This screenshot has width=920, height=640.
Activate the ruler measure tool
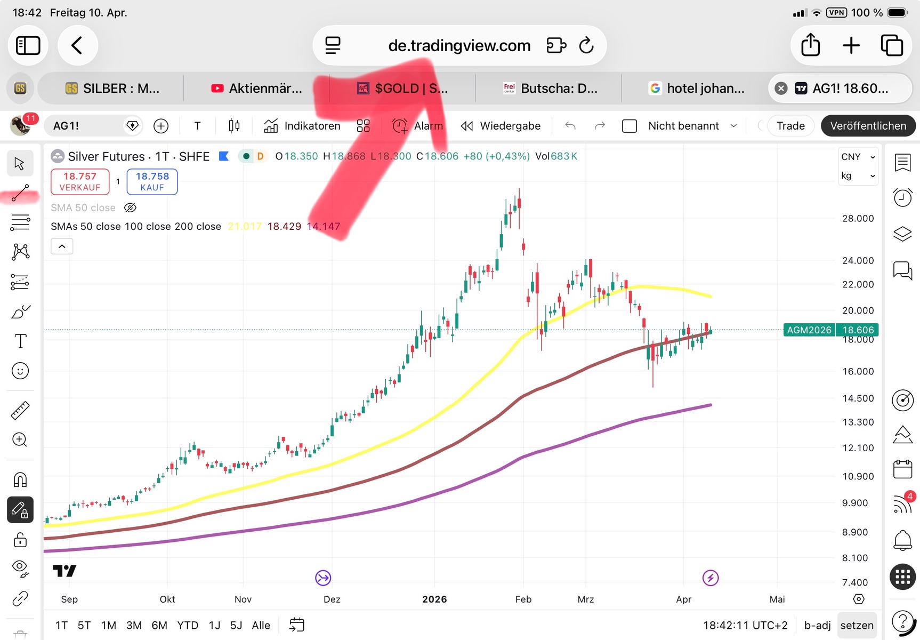(20, 410)
